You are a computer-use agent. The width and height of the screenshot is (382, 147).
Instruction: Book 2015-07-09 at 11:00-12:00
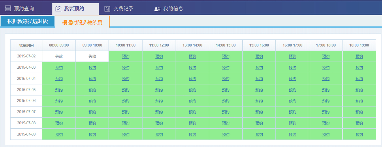159,134
